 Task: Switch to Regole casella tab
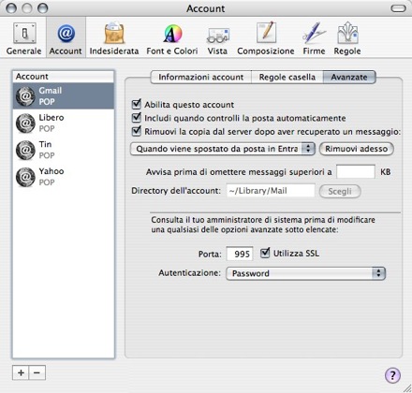[287, 77]
